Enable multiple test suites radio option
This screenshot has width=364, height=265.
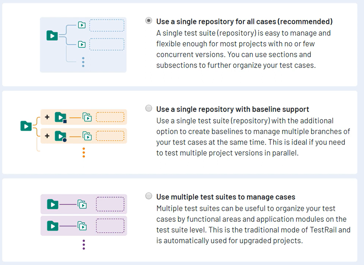pyautogui.click(x=149, y=196)
